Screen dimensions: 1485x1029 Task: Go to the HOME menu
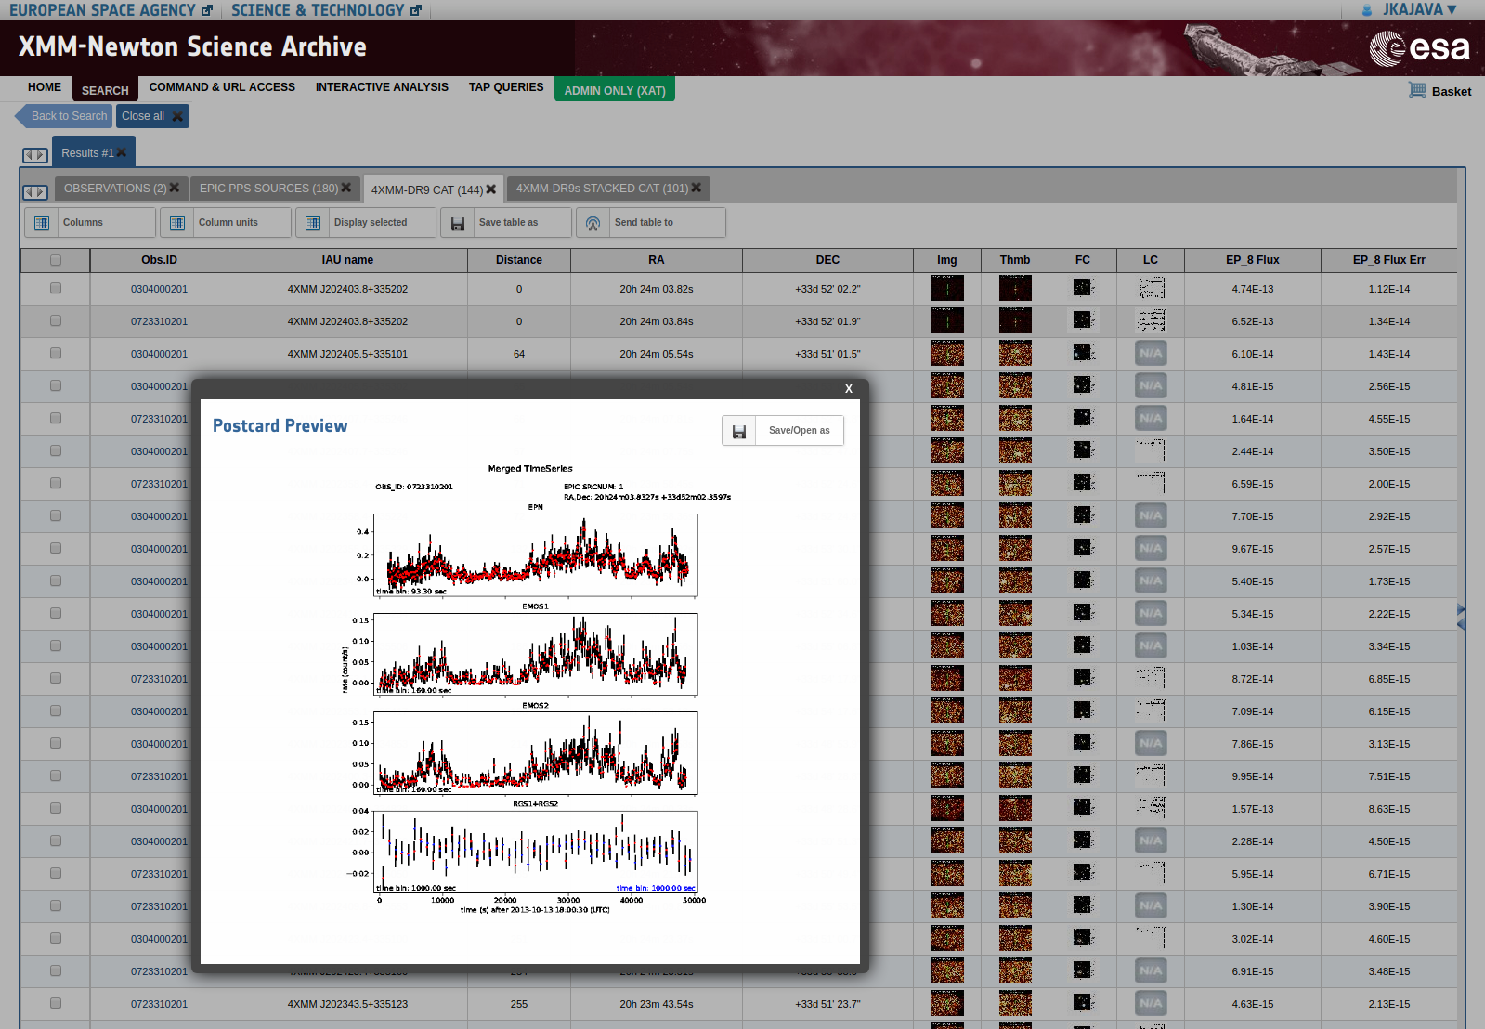(x=45, y=87)
